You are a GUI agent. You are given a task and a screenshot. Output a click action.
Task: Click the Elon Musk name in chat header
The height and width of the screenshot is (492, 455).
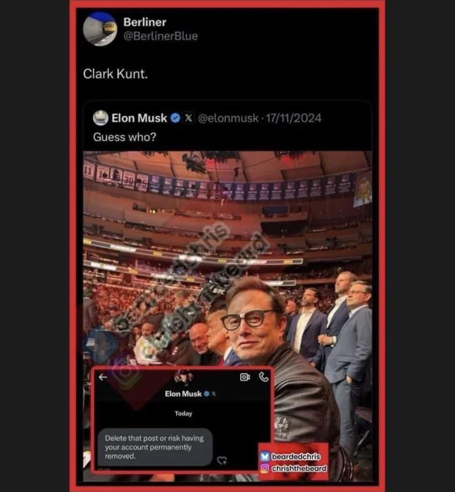[183, 394]
